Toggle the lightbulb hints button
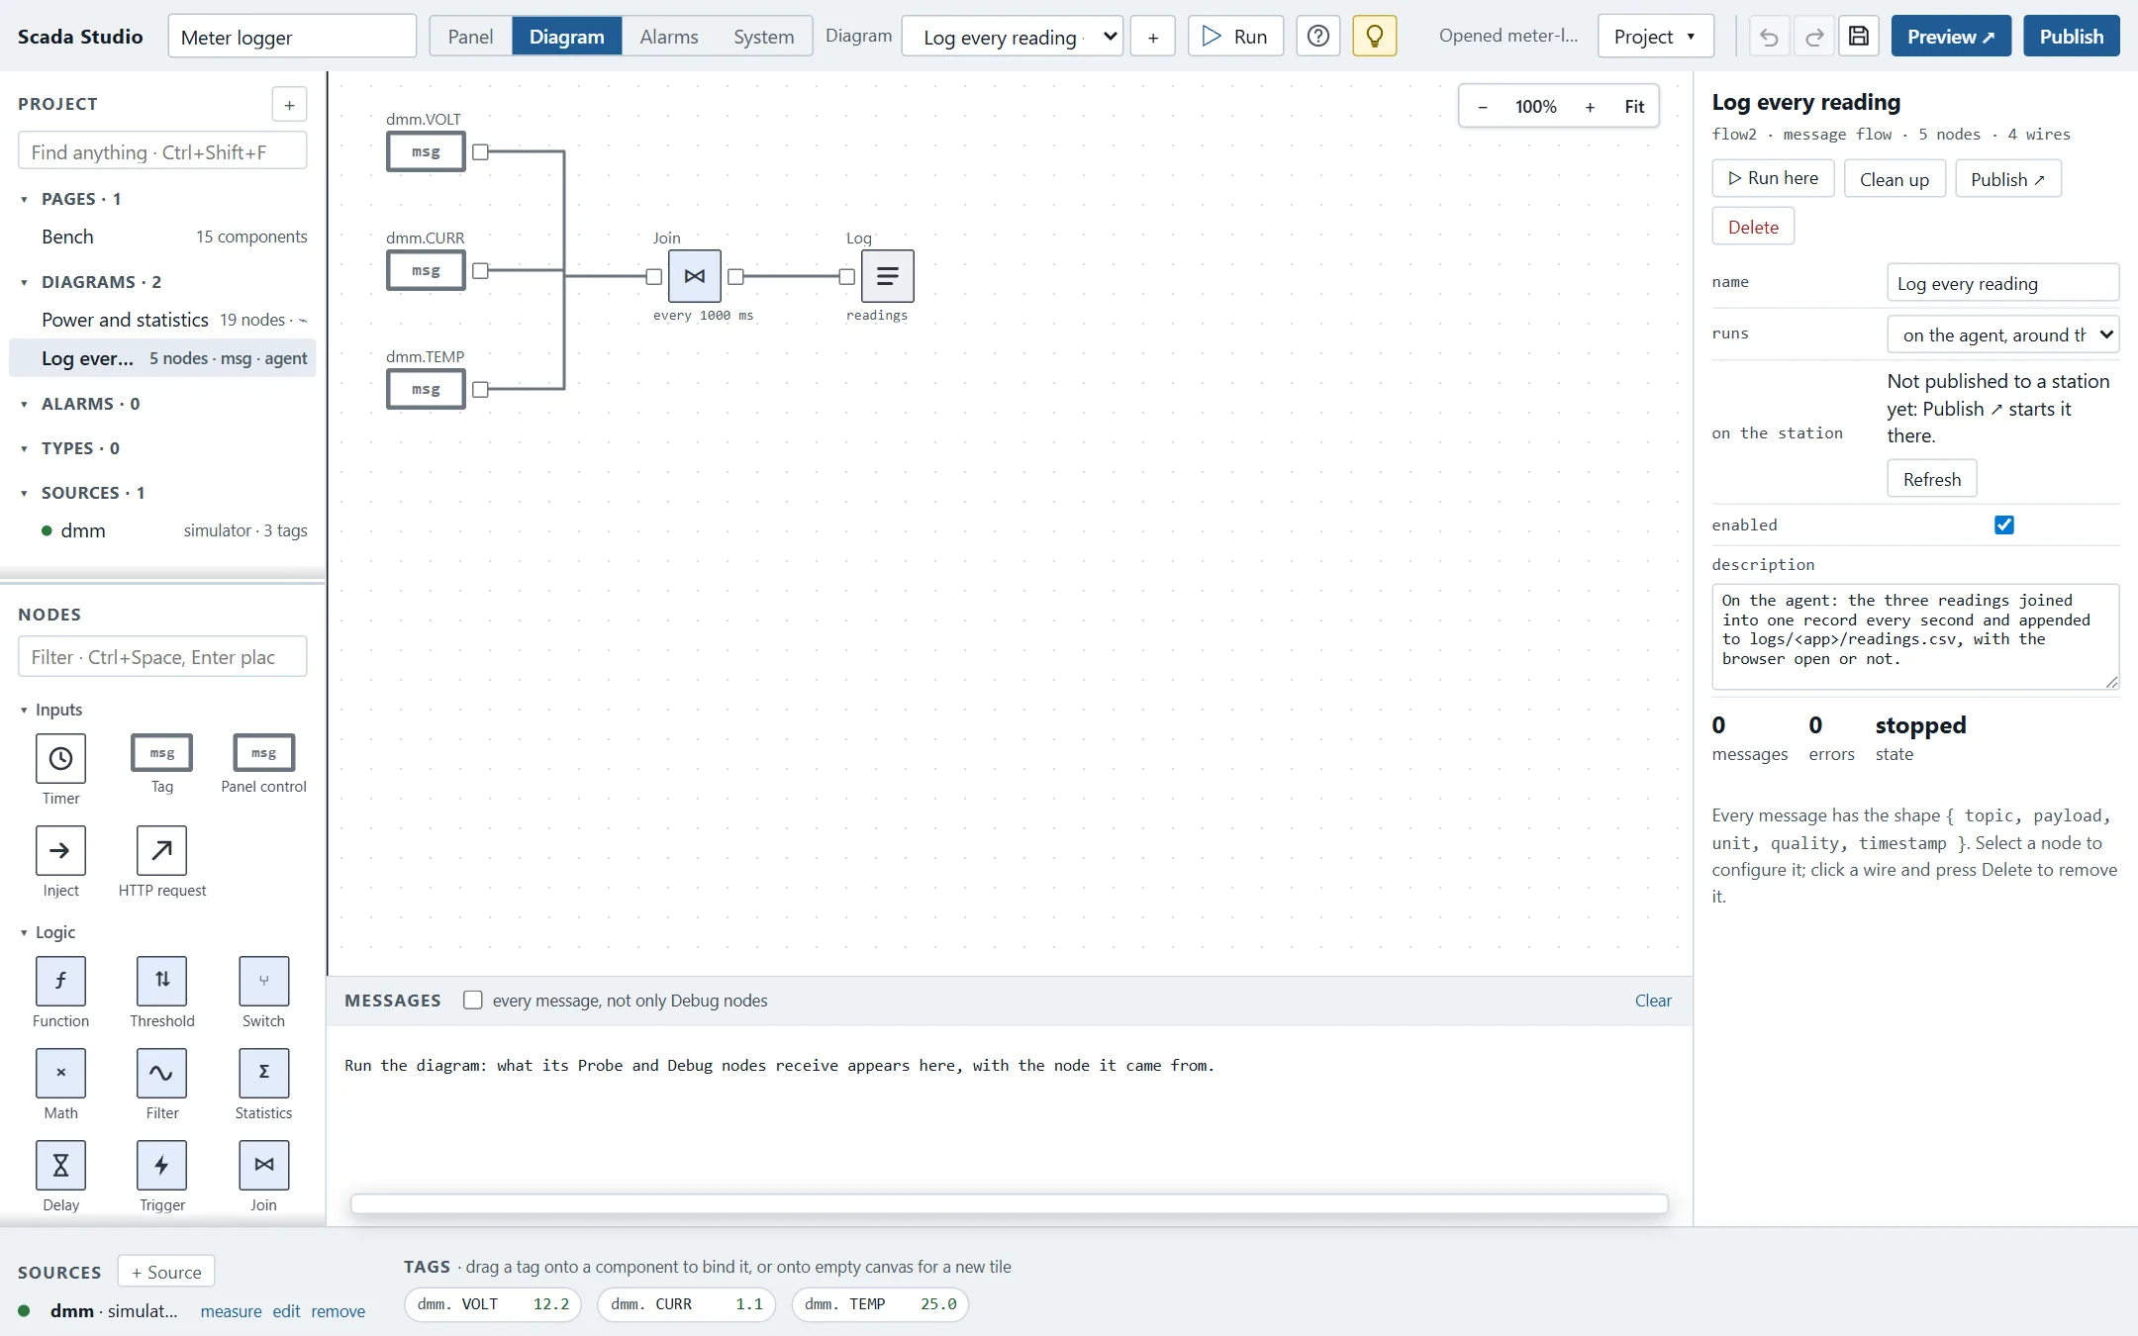Viewport: 2138px width, 1336px height. (x=1374, y=37)
